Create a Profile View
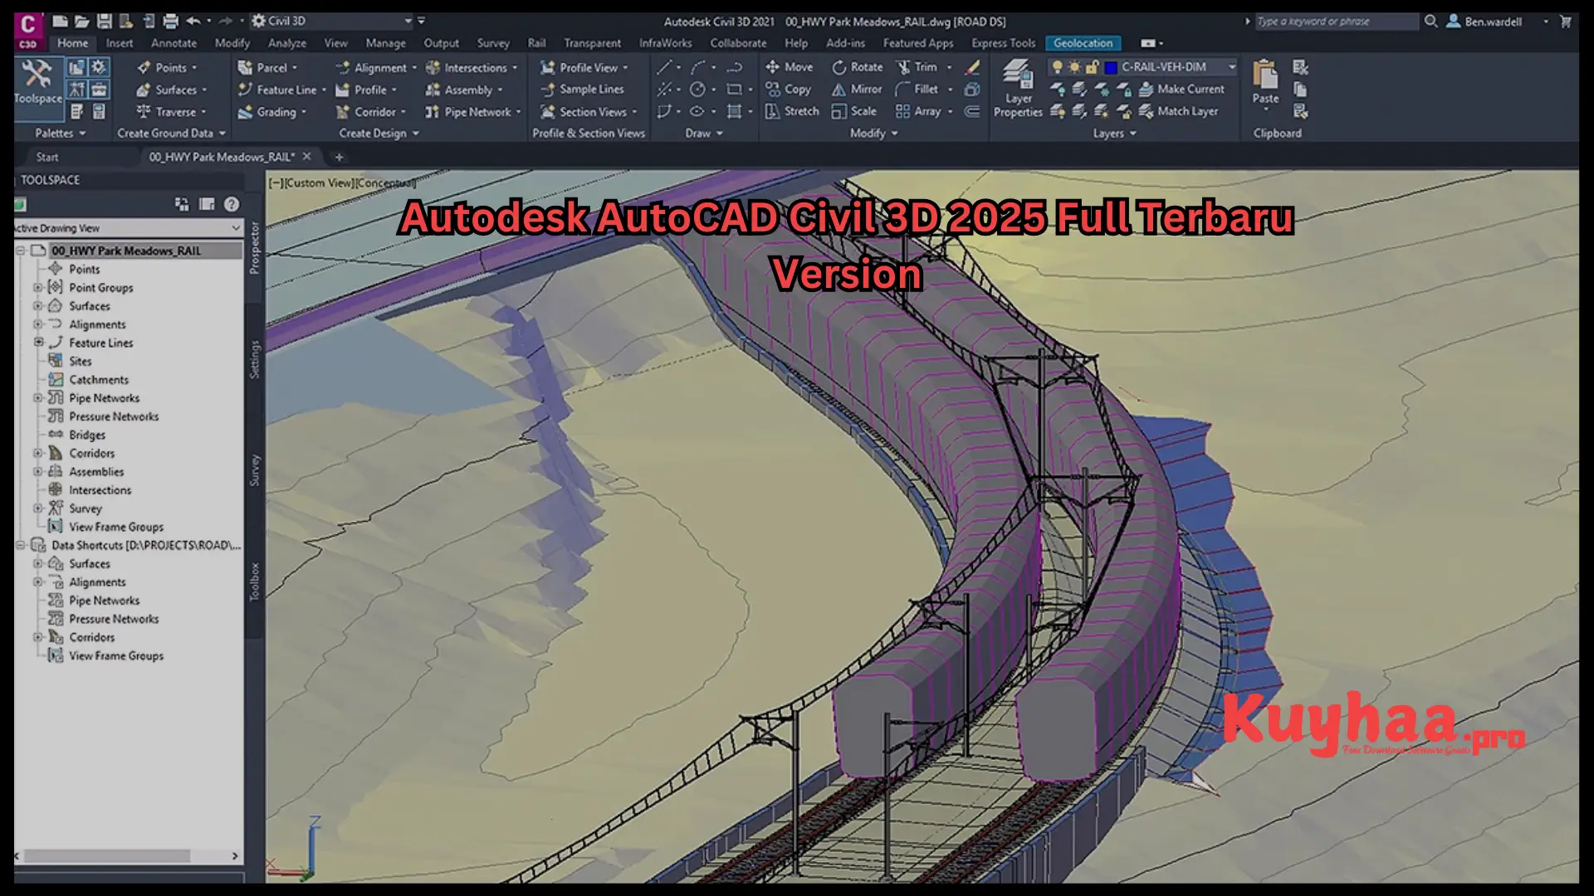The image size is (1594, 896). point(585,67)
